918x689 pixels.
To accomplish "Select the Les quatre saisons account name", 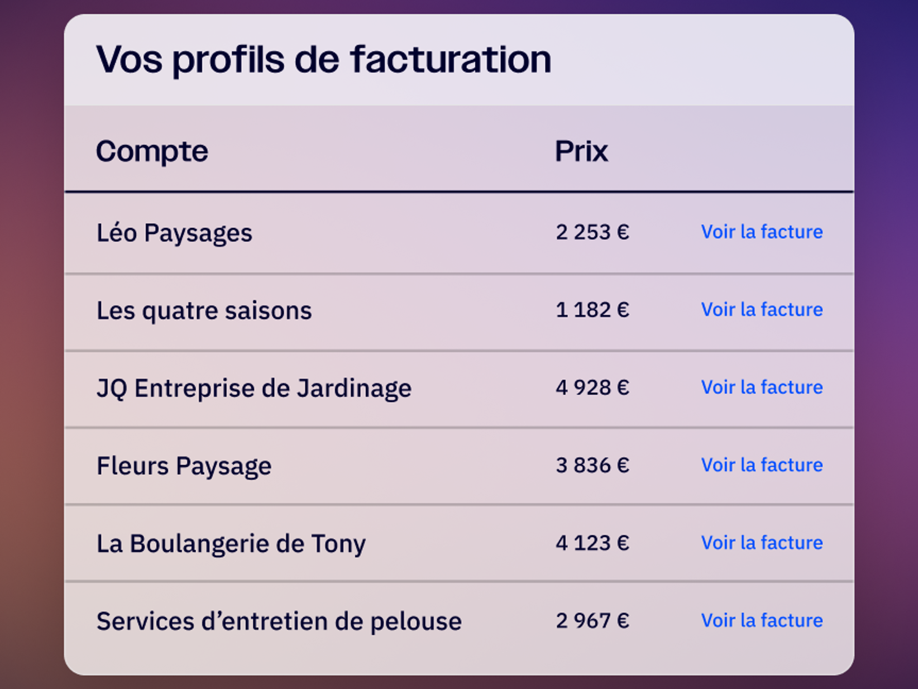I will 204,311.
